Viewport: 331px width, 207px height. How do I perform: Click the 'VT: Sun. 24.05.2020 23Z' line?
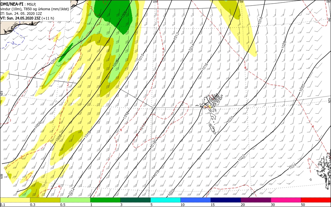[27, 18]
